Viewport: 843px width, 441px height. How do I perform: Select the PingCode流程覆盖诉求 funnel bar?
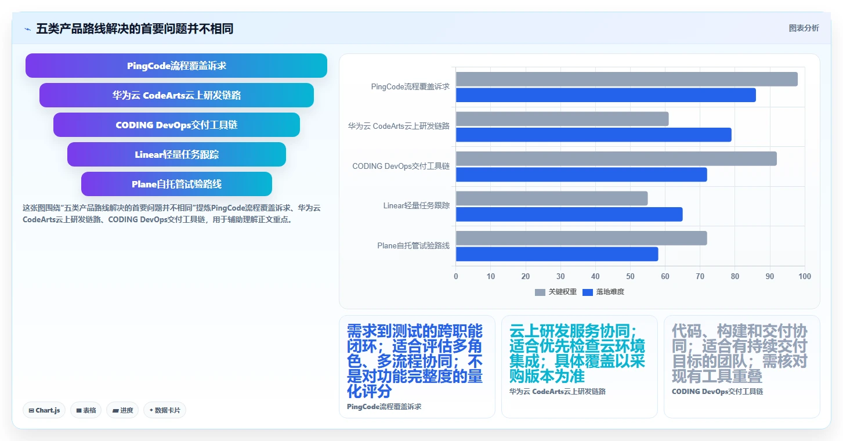[x=176, y=66]
